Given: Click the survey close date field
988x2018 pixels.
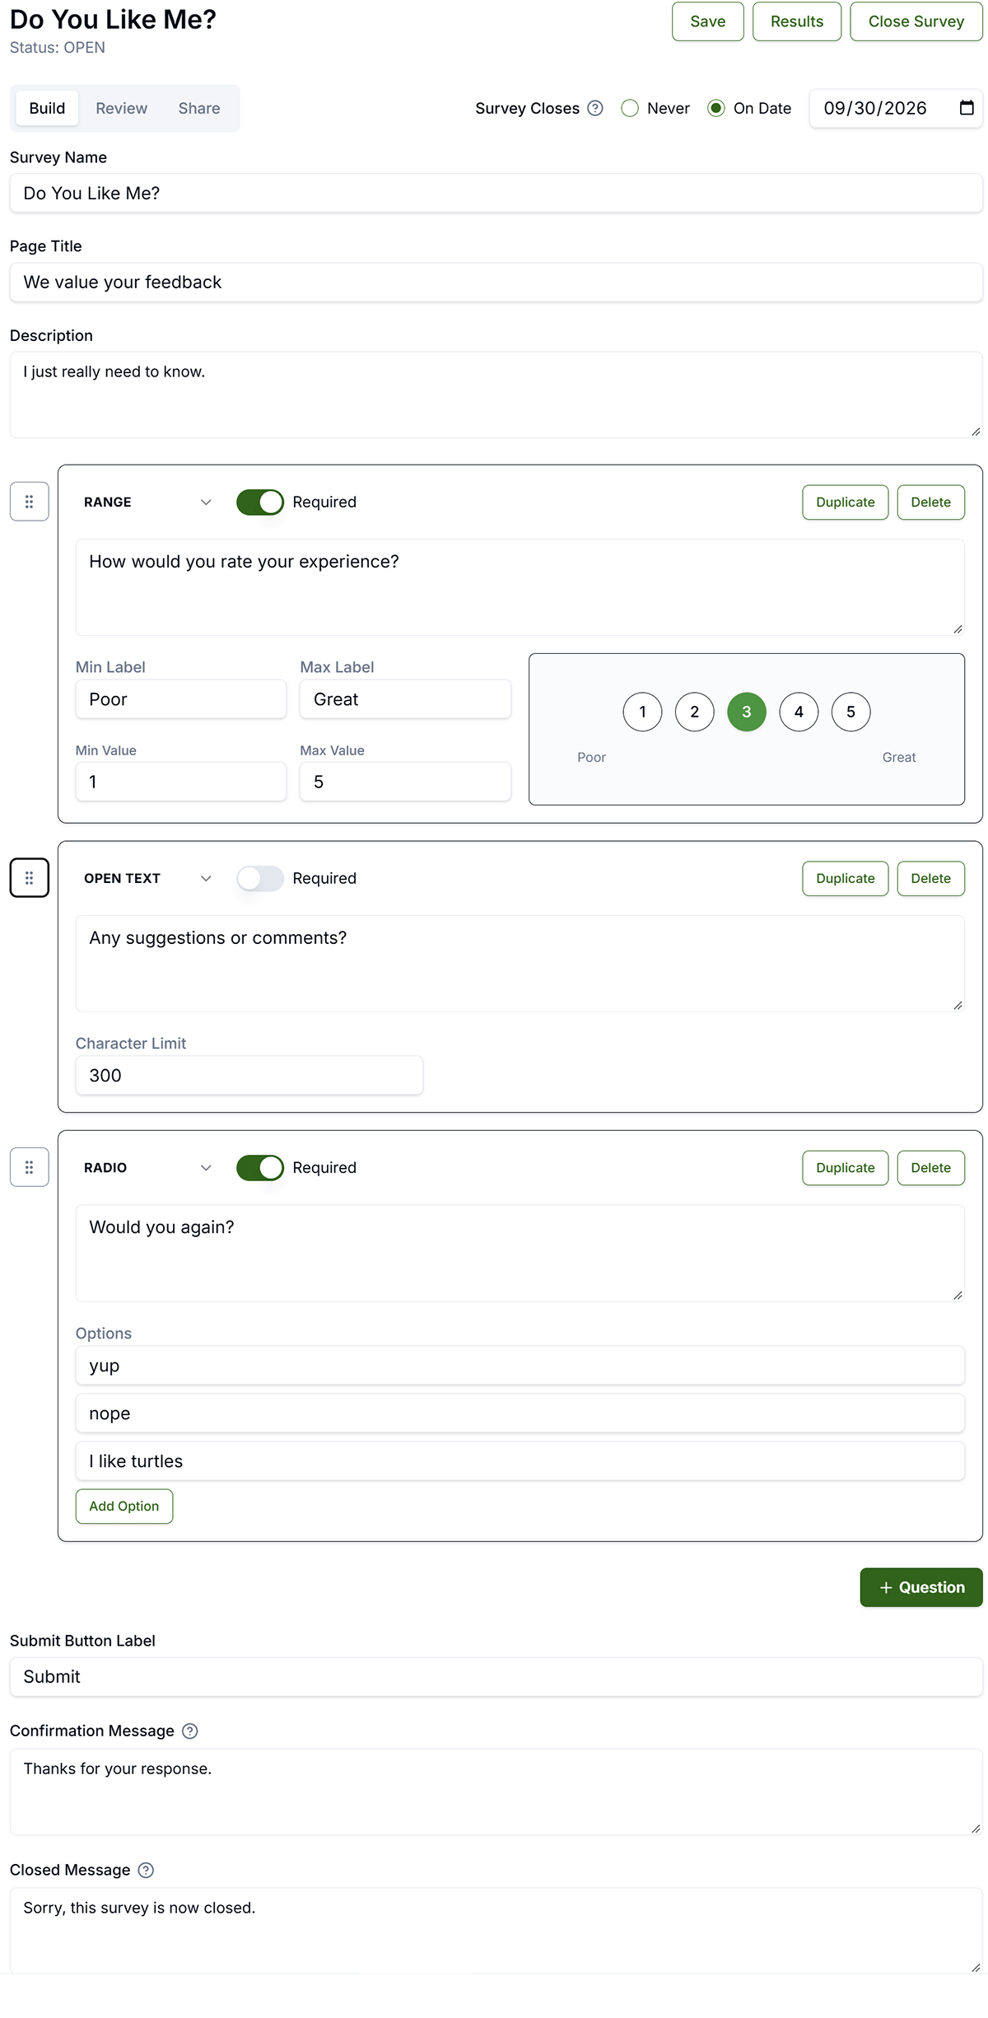Looking at the screenshot, I should point(896,108).
